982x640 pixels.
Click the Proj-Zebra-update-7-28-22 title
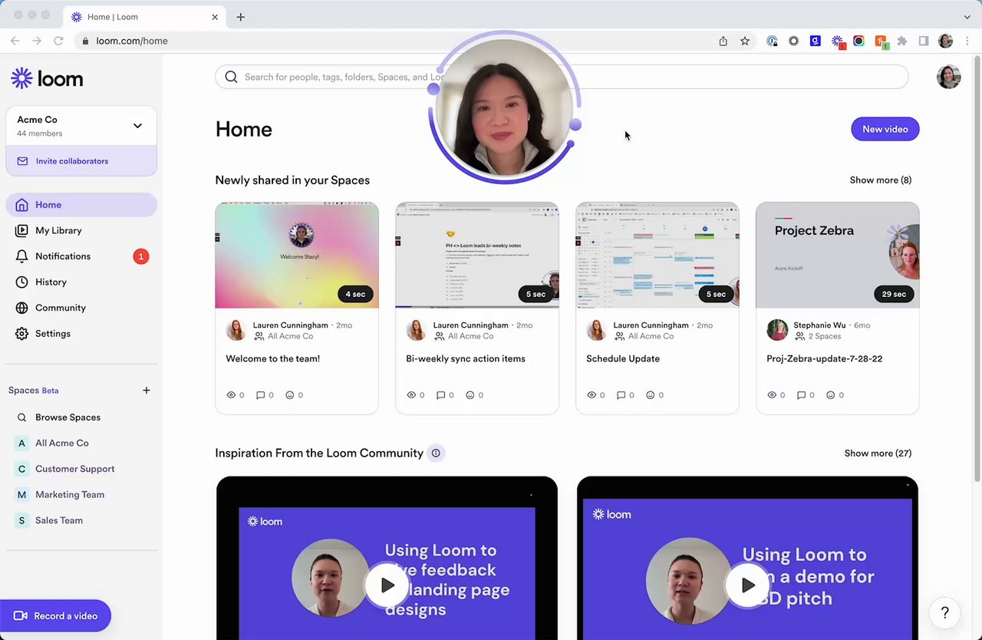pos(824,358)
